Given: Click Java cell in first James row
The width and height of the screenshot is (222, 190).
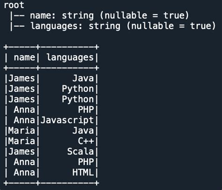Looking at the screenshot, I should click(83, 78).
